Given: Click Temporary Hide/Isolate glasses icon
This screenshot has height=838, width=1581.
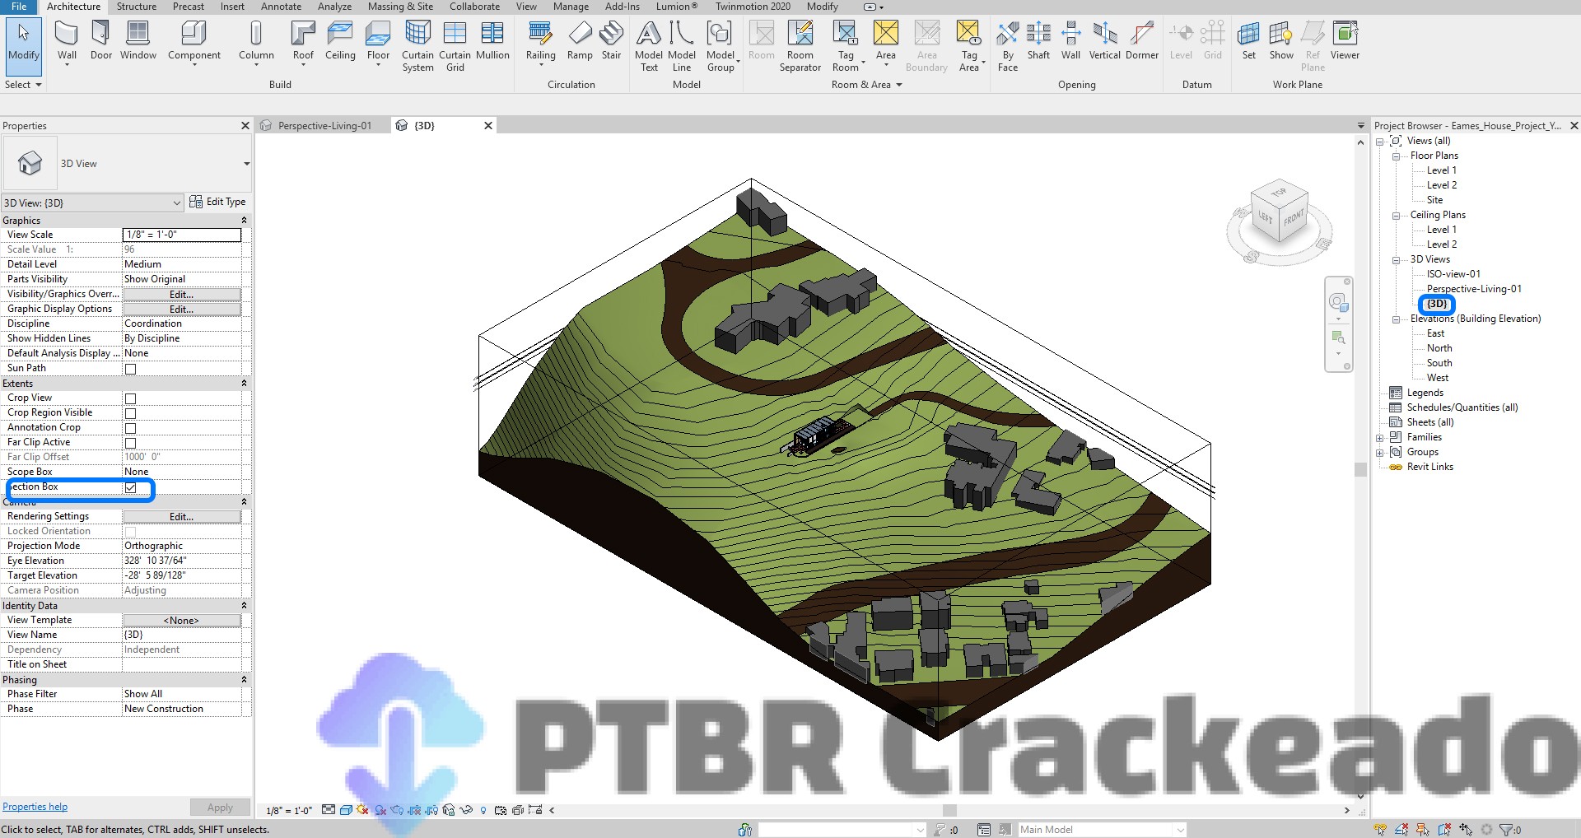Looking at the screenshot, I should [x=466, y=810].
